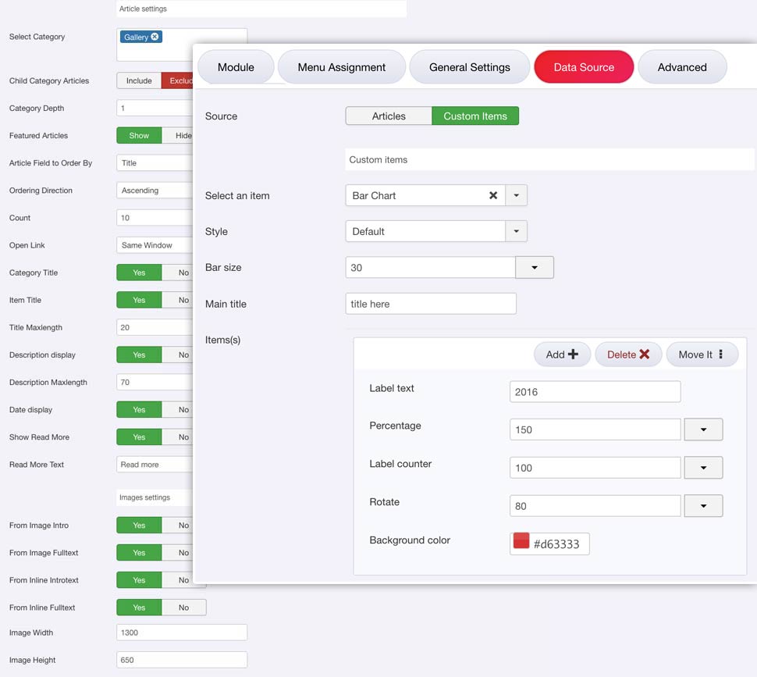Clear the Bar Chart selection
Image resolution: width=757 pixels, height=677 pixels.
(x=493, y=195)
